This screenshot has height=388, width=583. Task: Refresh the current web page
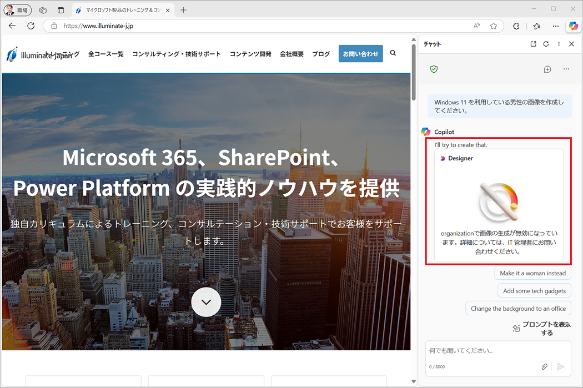(31, 26)
